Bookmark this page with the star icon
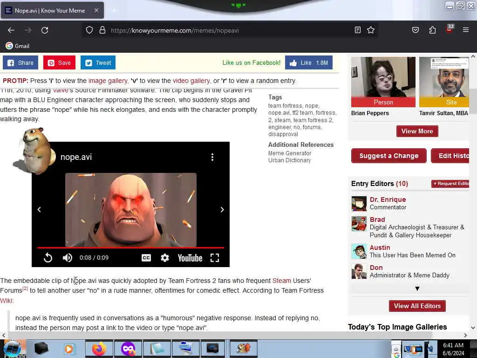The image size is (477, 358). (370, 30)
